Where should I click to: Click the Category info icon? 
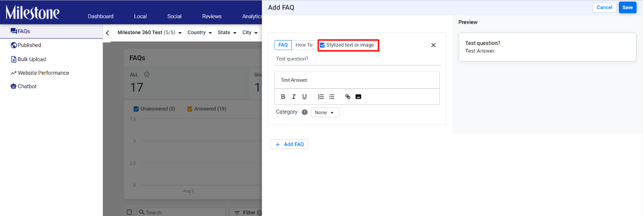305,112
